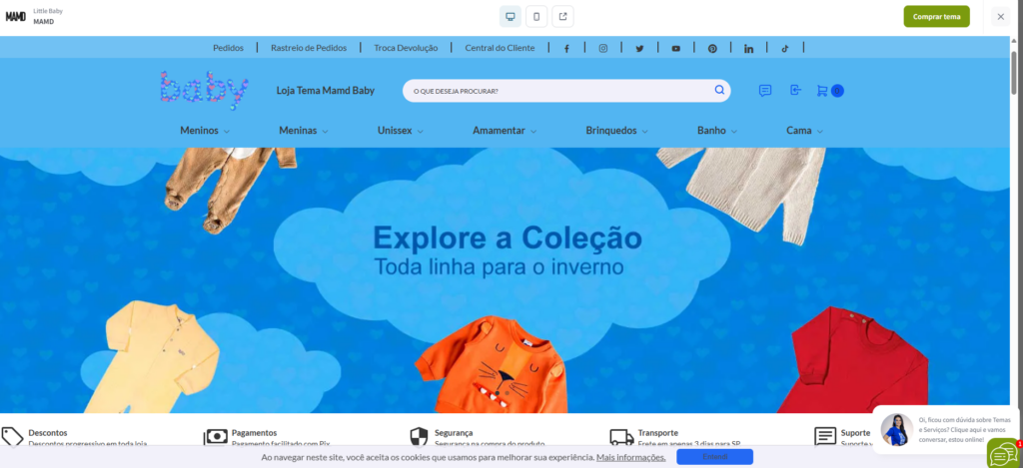
Task: Click the Twitter bird icon
Action: coord(639,48)
